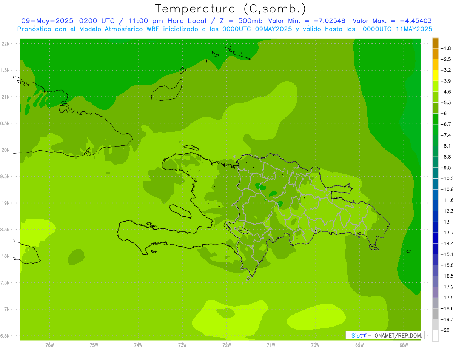
Task: Click the 75W longitude axis label
Action: click(x=94, y=345)
